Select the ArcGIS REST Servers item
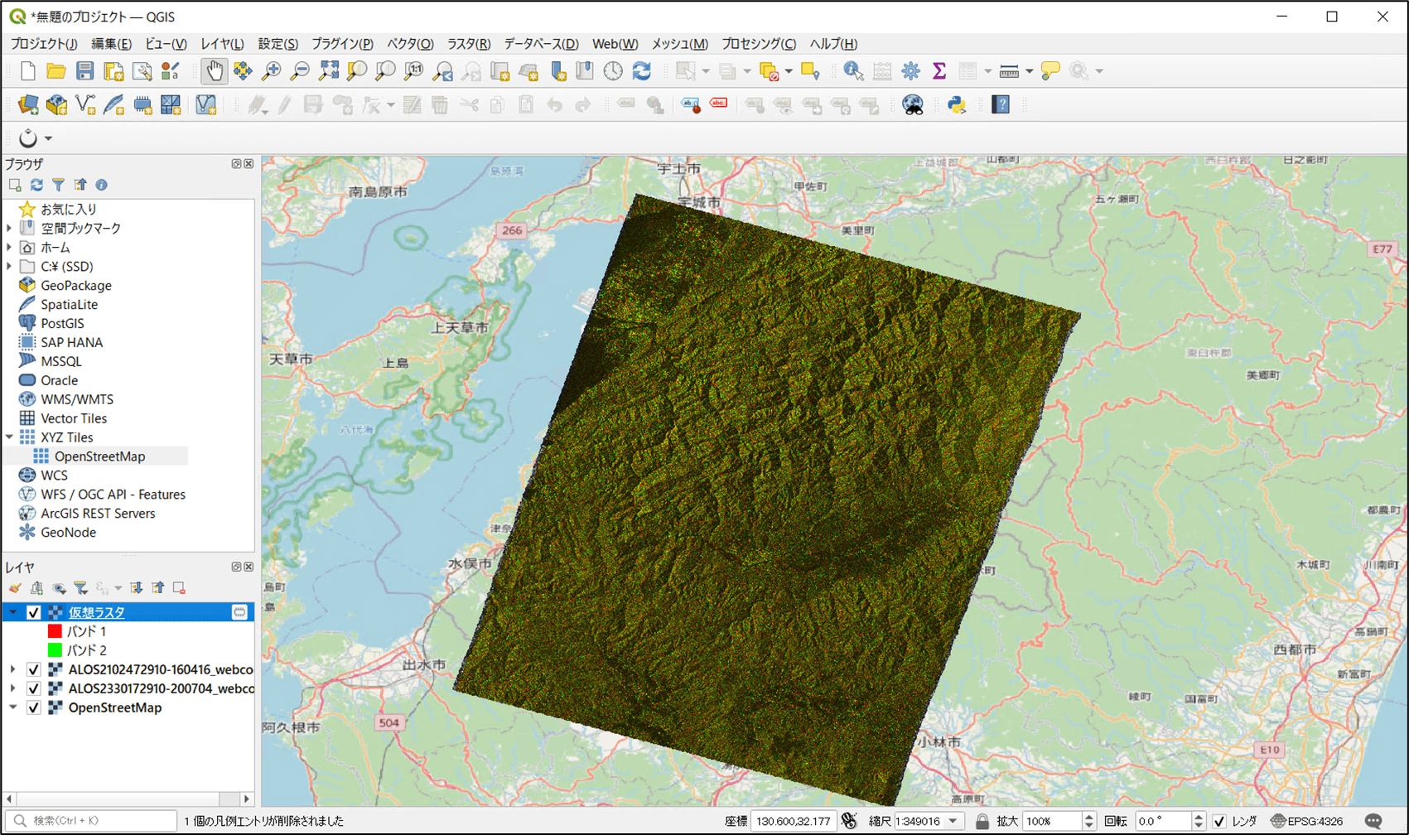 click(98, 514)
